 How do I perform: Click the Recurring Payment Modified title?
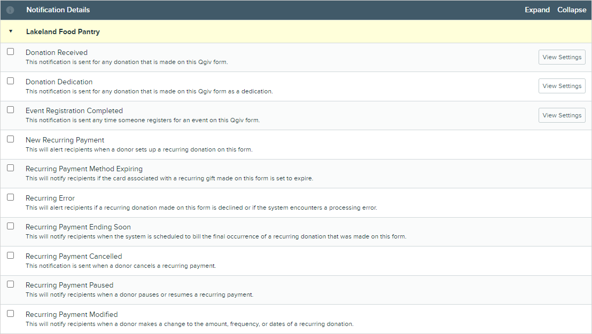(72, 314)
